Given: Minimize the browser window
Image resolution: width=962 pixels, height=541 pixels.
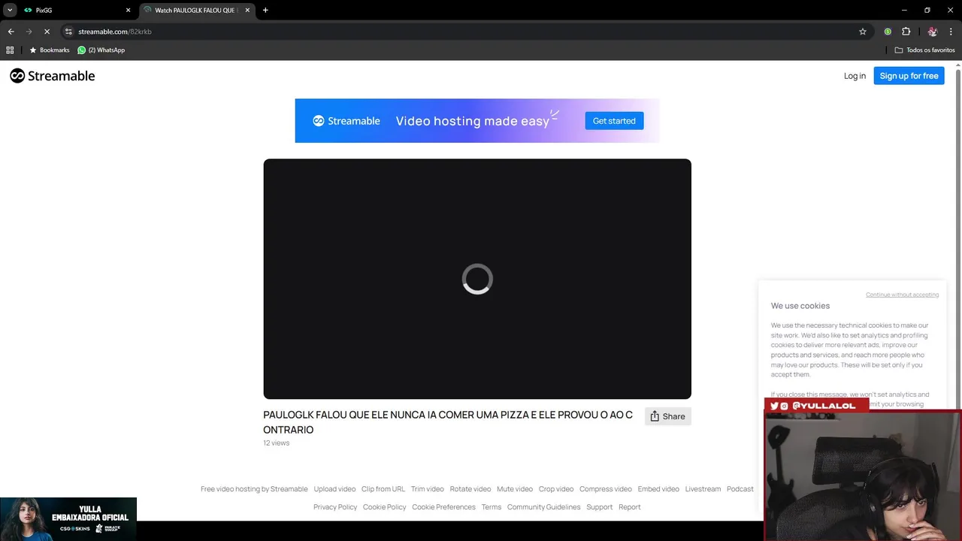Looking at the screenshot, I should tap(904, 11).
